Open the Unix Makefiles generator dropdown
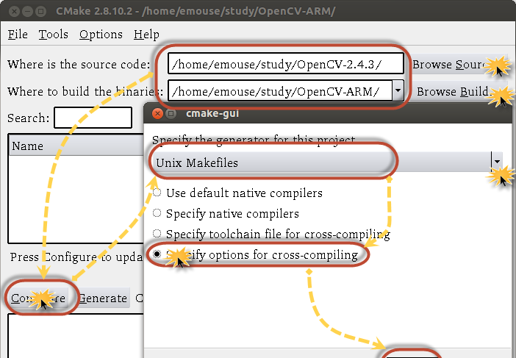Viewport: 516px width, 358px height. [x=327, y=162]
